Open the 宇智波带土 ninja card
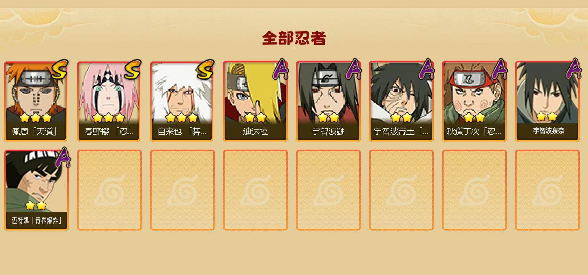 tap(401, 101)
